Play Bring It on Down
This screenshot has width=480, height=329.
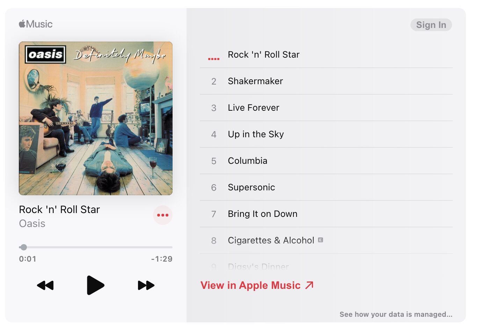click(326, 214)
